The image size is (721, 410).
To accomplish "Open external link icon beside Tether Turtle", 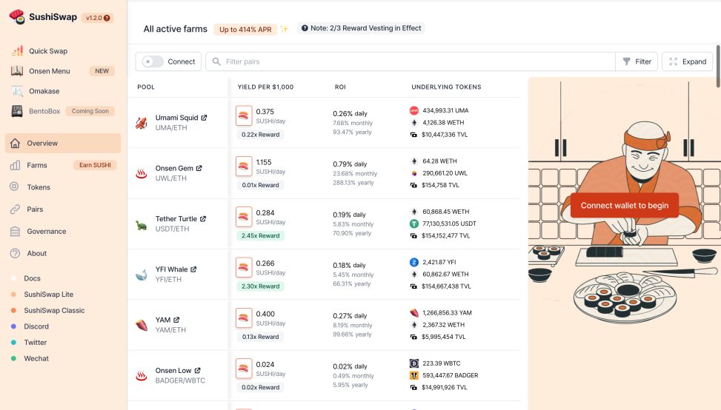I will pyautogui.click(x=203, y=219).
